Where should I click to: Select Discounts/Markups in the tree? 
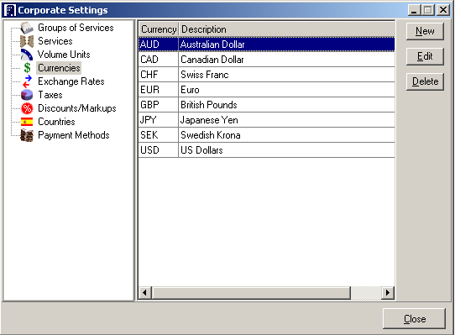point(77,108)
